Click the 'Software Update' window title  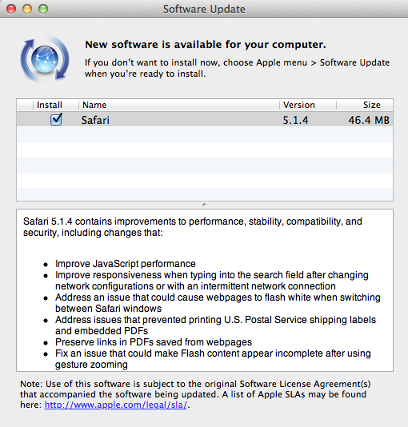[x=204, y=9]
